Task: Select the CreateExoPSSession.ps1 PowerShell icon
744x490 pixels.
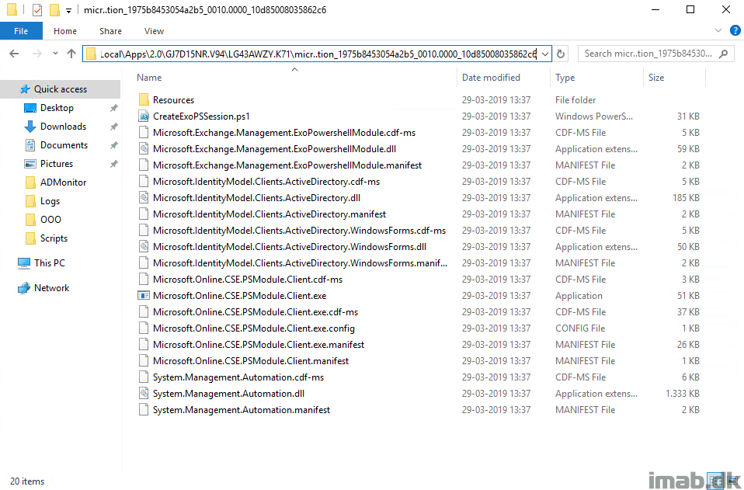Action: click(x=144, y=116)
